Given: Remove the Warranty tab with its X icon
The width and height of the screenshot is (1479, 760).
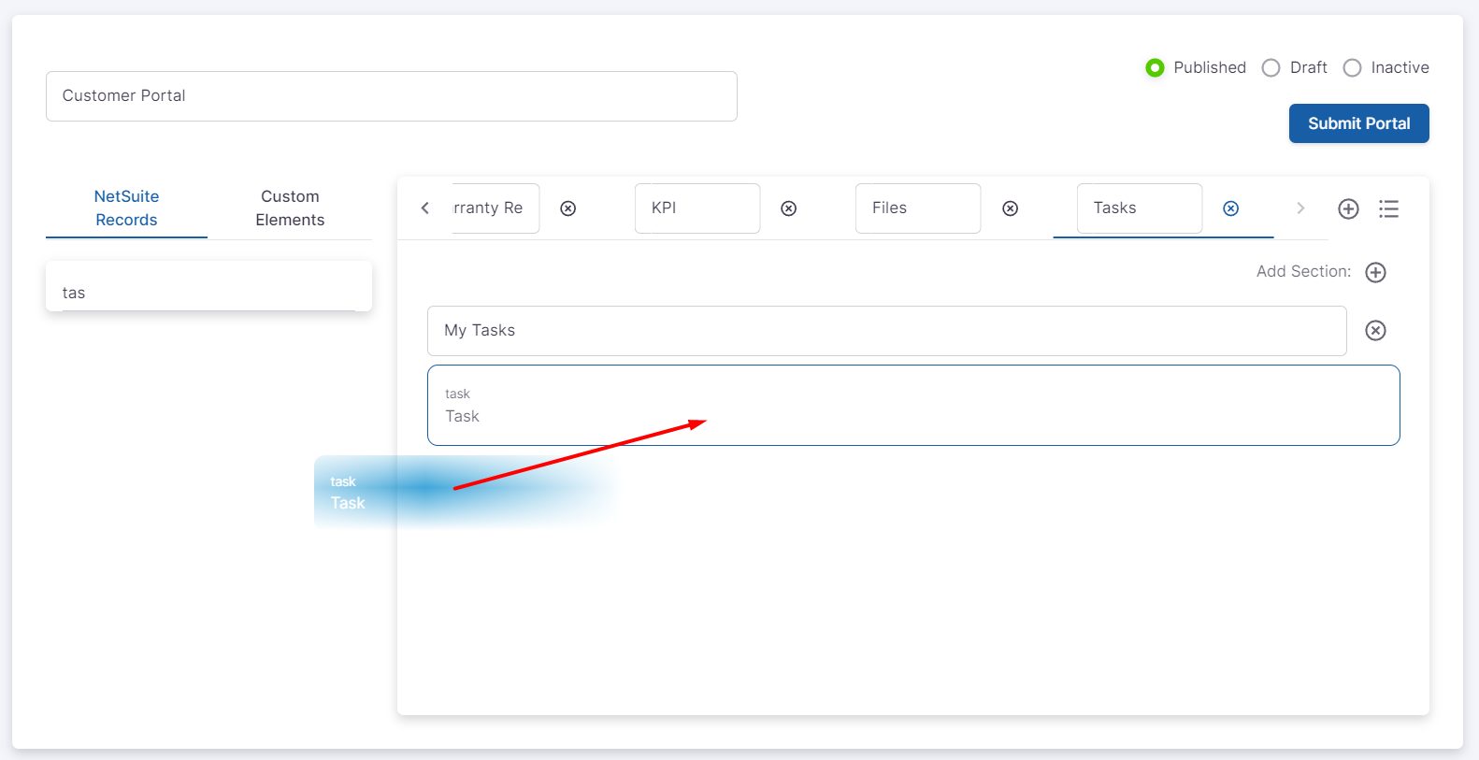Looking at the screenshot, I should point(567,208).
